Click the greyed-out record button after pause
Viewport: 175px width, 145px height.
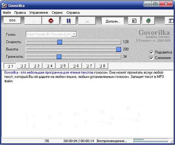87,21
